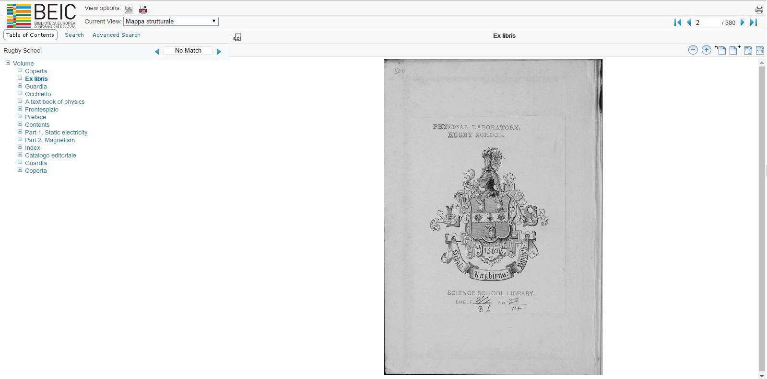Jump to the first page
This screenshot has height=379, width=767.
pyautogui.click(x=678, y=22)
